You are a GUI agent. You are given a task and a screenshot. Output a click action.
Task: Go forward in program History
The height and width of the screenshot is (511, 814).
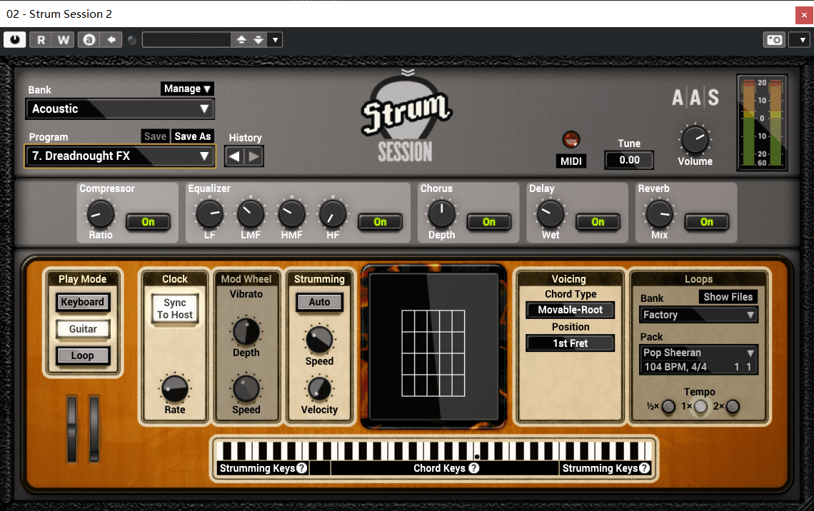(254, 157)
